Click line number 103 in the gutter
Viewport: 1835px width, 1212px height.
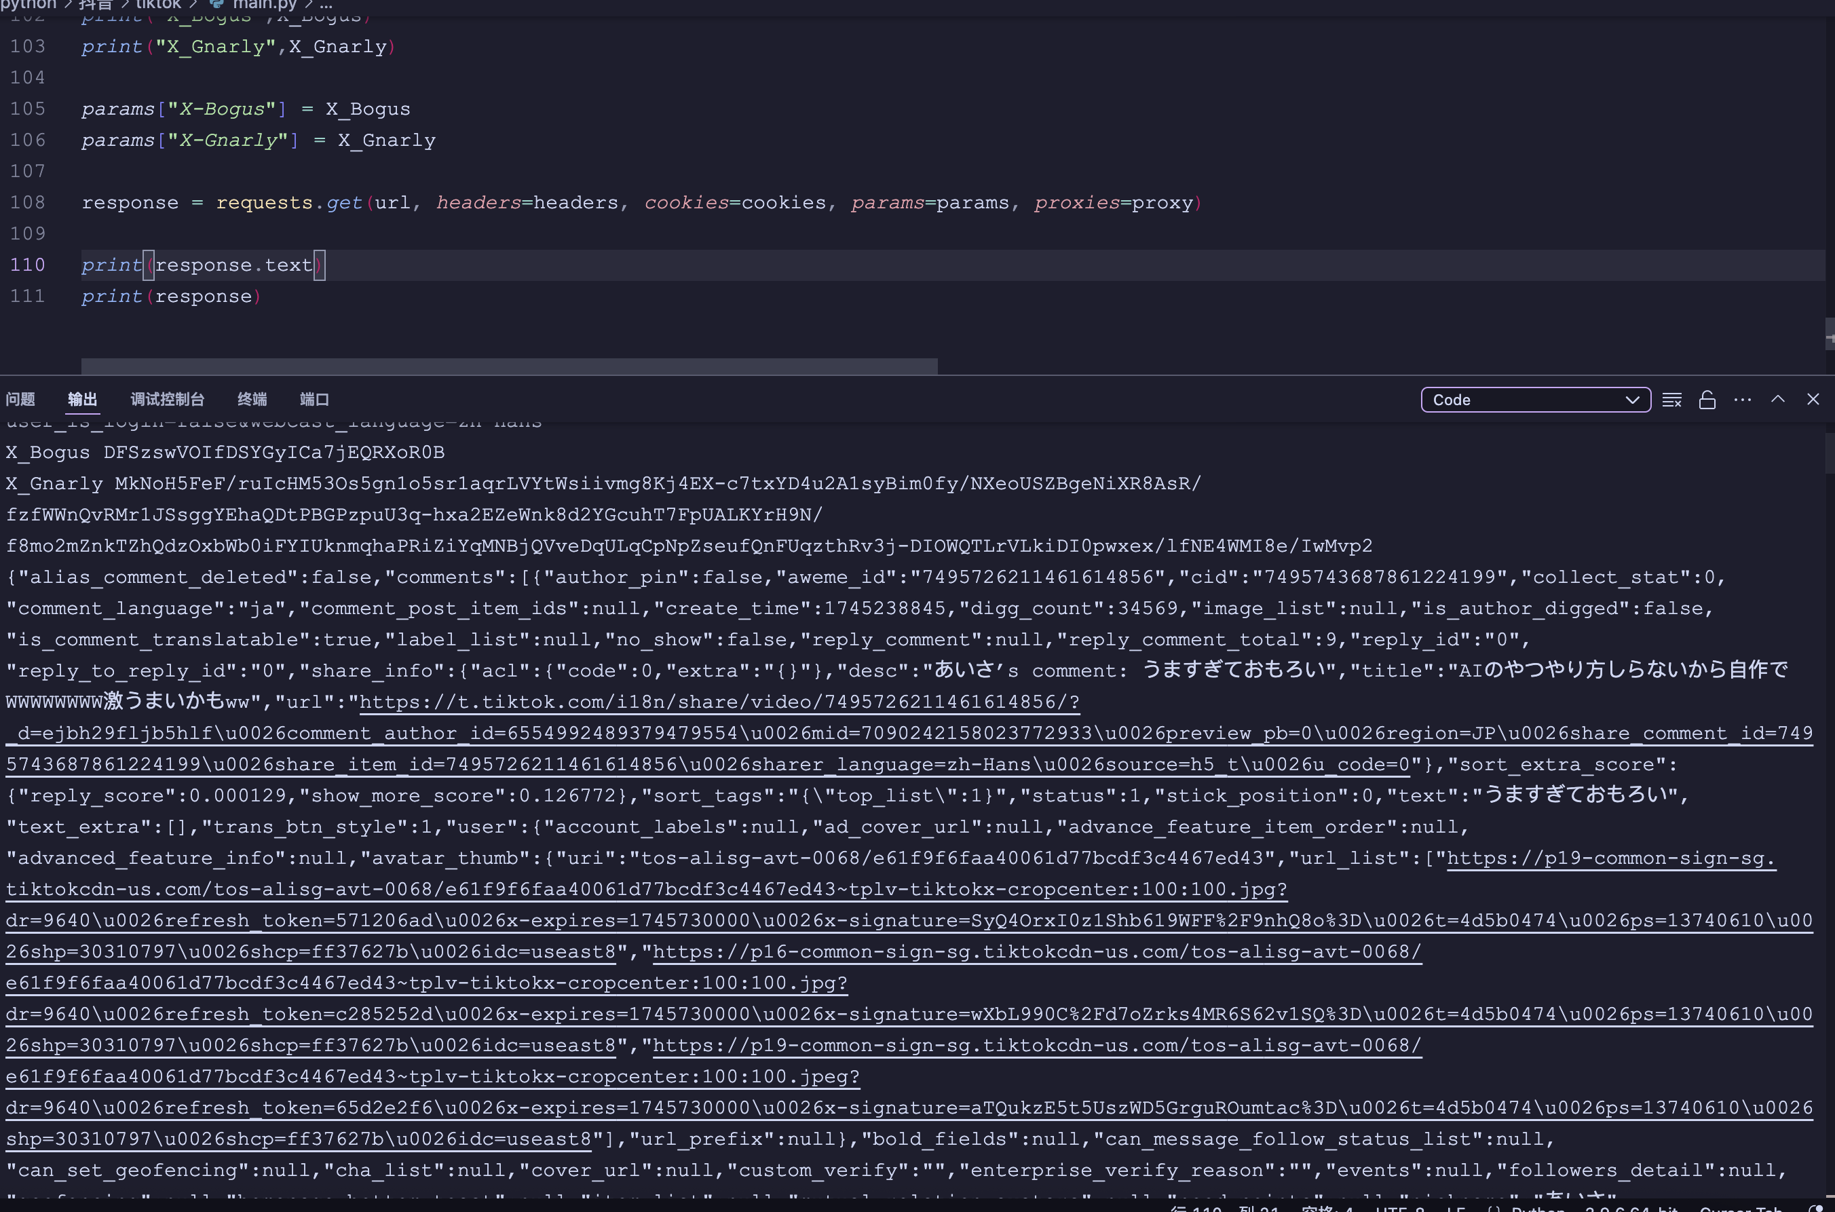tap(28, 46)
